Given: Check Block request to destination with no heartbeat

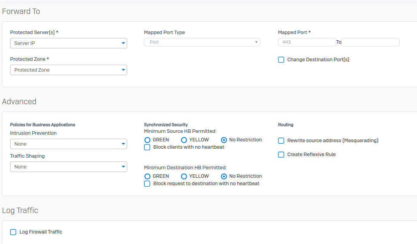Looking at the screenshot, I should 147,184.
